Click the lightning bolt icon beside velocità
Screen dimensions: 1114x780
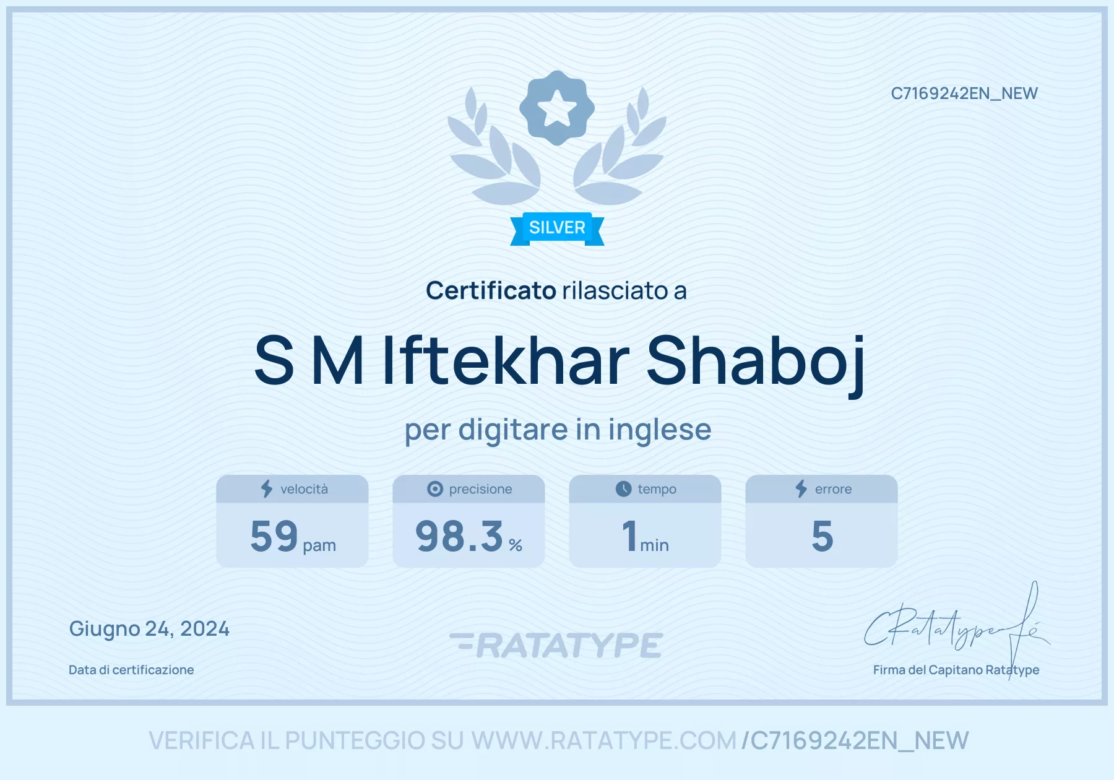pos(267,488)
